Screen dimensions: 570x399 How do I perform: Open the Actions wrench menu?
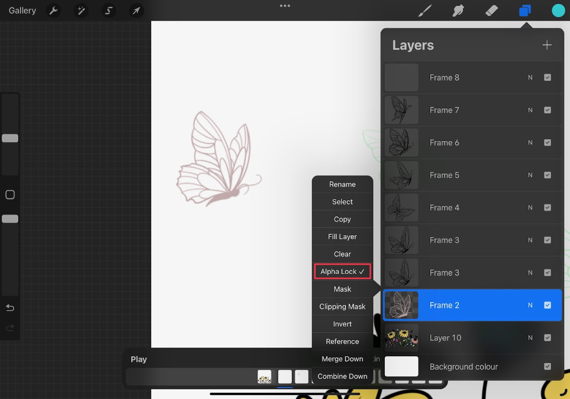[53, 10]
